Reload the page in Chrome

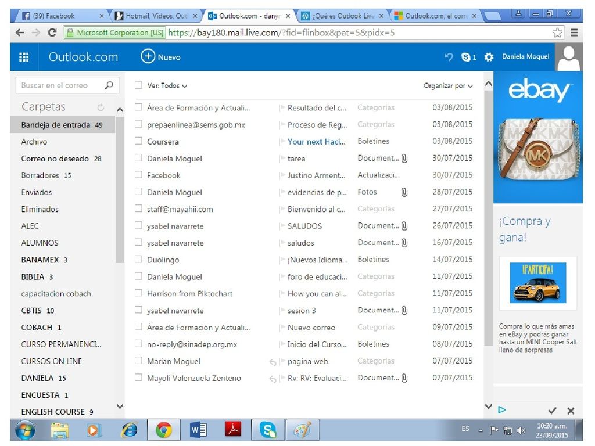tap(52, 33)
